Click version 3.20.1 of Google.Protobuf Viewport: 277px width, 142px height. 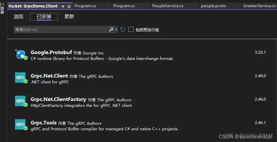click(x=260, y=52)
